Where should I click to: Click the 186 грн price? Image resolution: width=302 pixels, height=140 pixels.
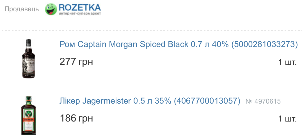(76, 118)
